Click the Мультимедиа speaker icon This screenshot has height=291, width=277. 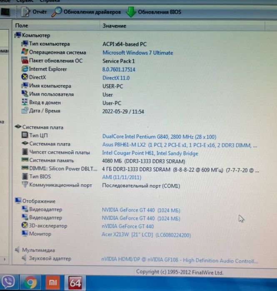coord(17,250)
